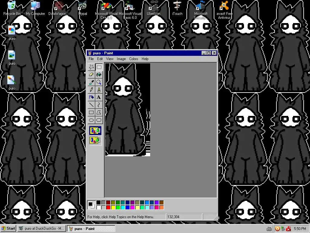310x233 pixels.
Task: Open the View menu
Action: [110, 59]
